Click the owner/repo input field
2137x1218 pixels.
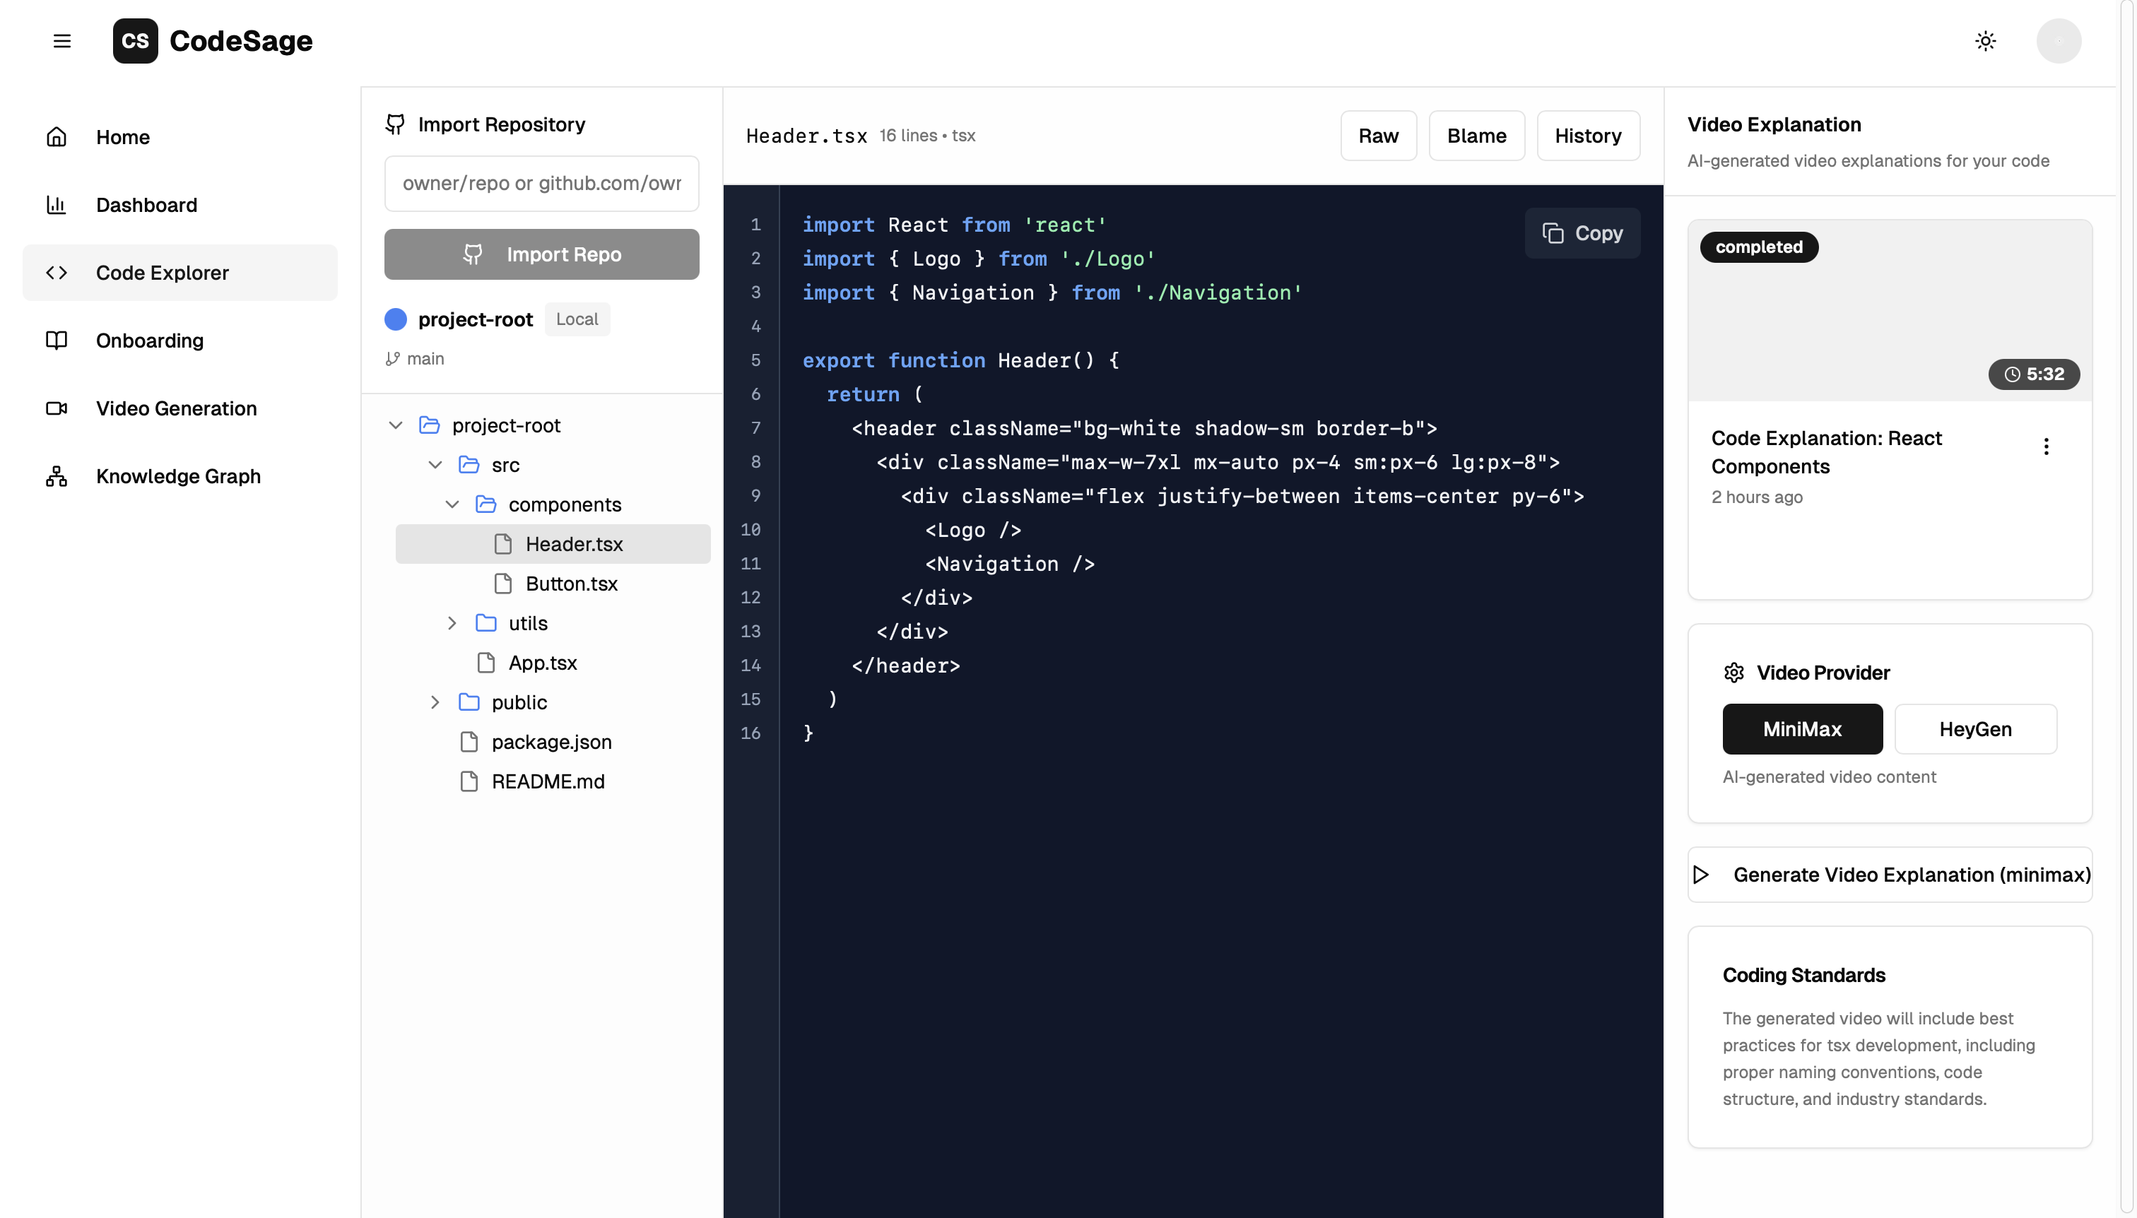tap(541, 183)
